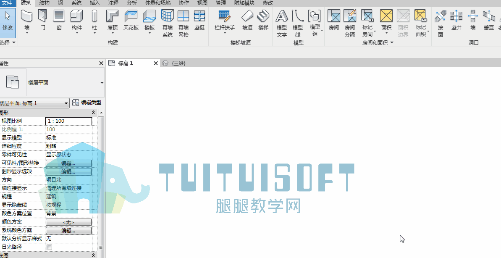
Task: Open the 文件 (File) menu
Action: pos(7,3)
